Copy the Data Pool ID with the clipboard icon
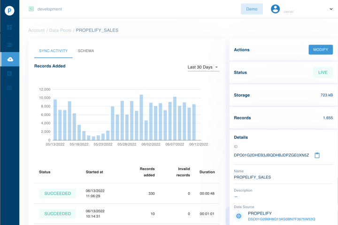The image size is (338, 225). coord(317,155)
